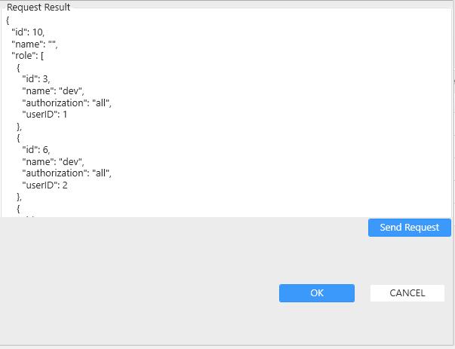455x349 pixels.
Task: Click the Request Result group label
Action: 38,7
